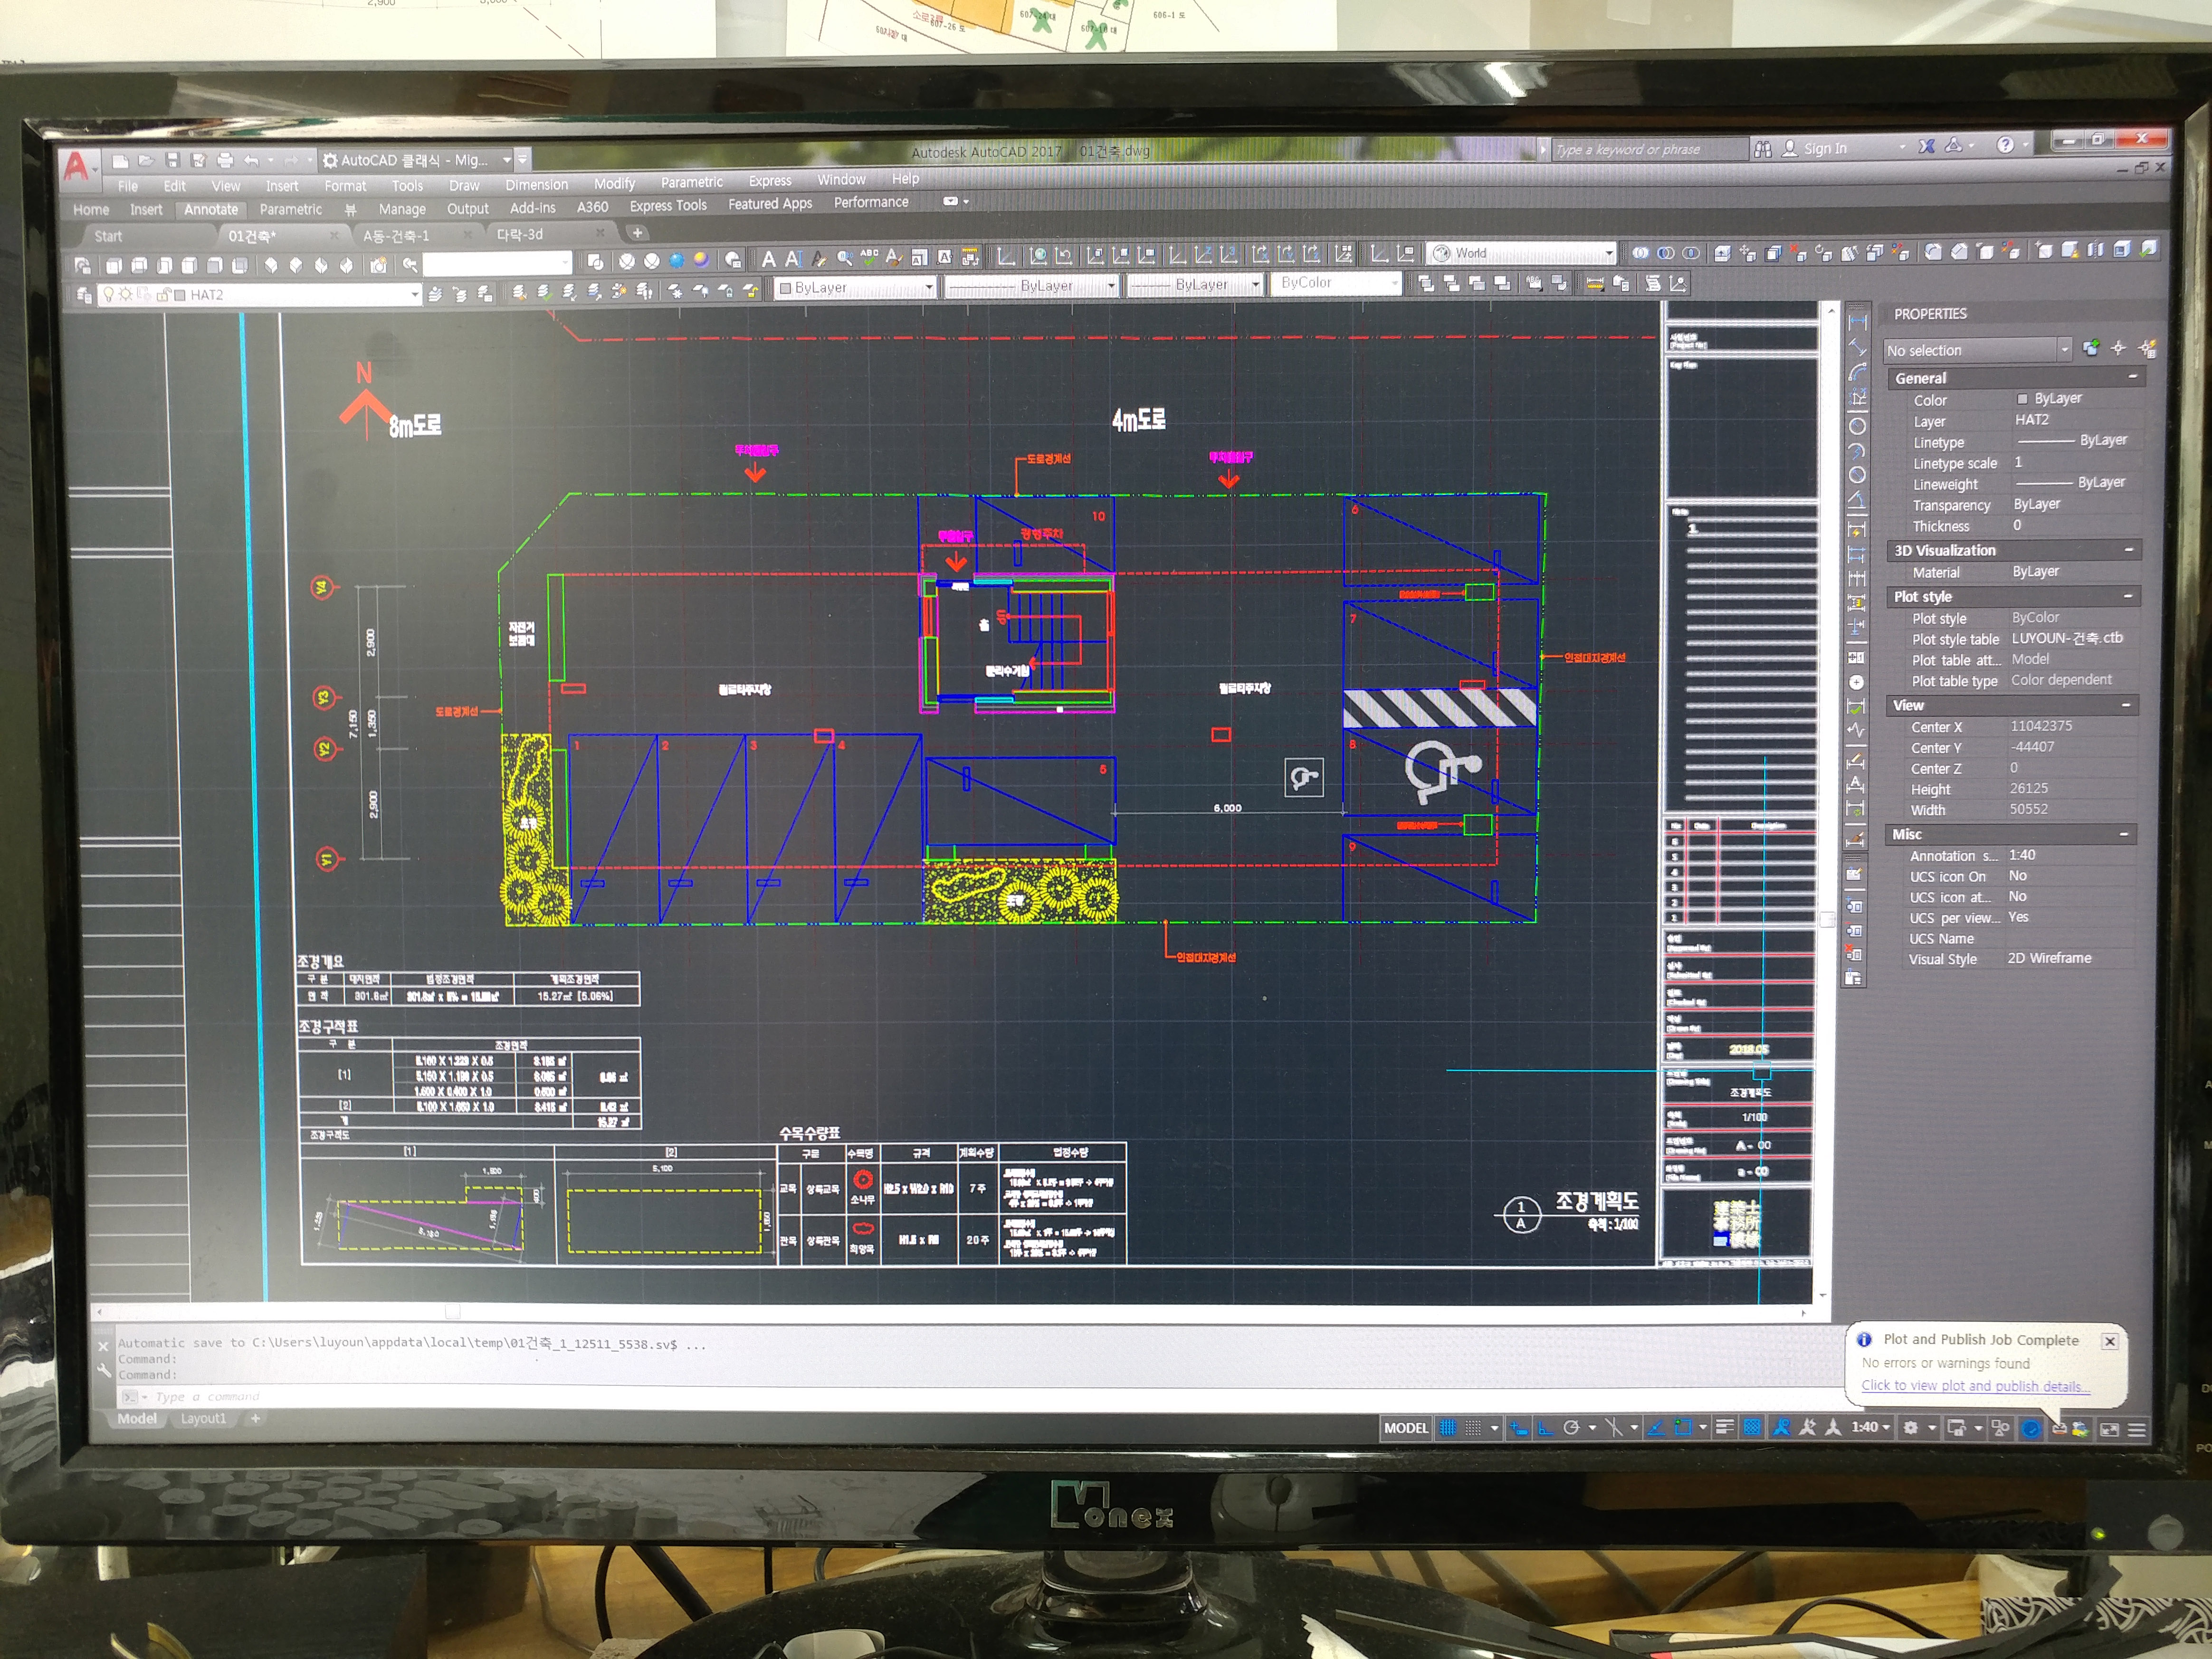Open the ByColor plot style dropdown
Viewport: 2212px width, 1659px height.
[x=1394, y=284]
